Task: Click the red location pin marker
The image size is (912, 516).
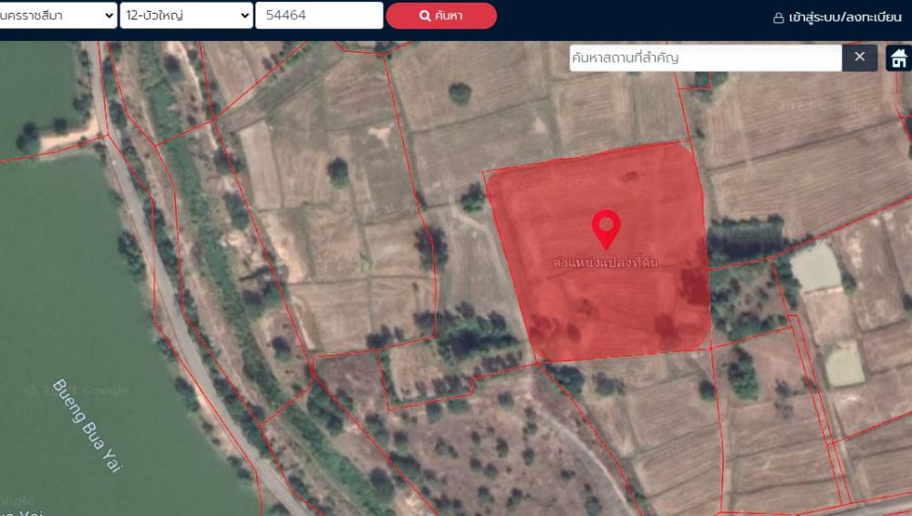Action: pyautogui.click(x=606, y=228)
